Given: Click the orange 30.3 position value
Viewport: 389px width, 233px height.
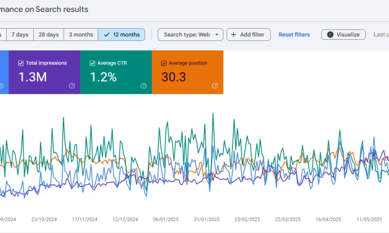Looking at the screenshot, I should tap(174, 77).
